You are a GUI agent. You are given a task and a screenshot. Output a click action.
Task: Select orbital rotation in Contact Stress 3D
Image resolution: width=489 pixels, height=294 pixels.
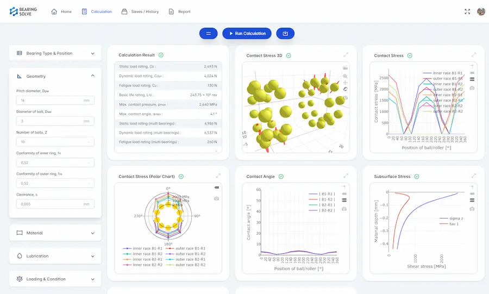(x=345, y=89)
